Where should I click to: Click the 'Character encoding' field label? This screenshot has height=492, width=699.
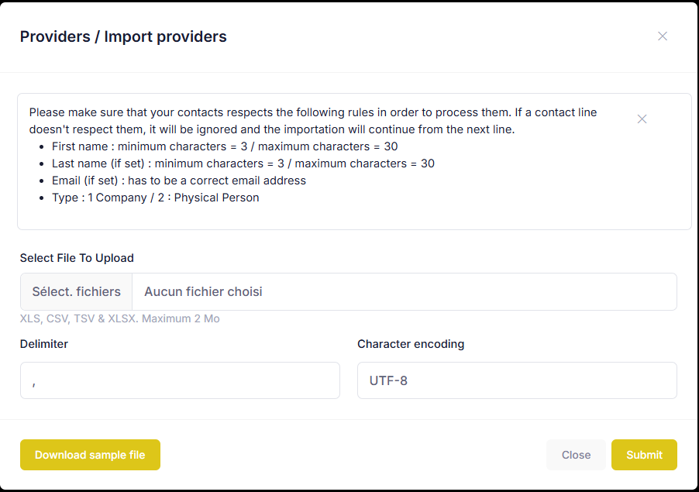pos(411,344)
